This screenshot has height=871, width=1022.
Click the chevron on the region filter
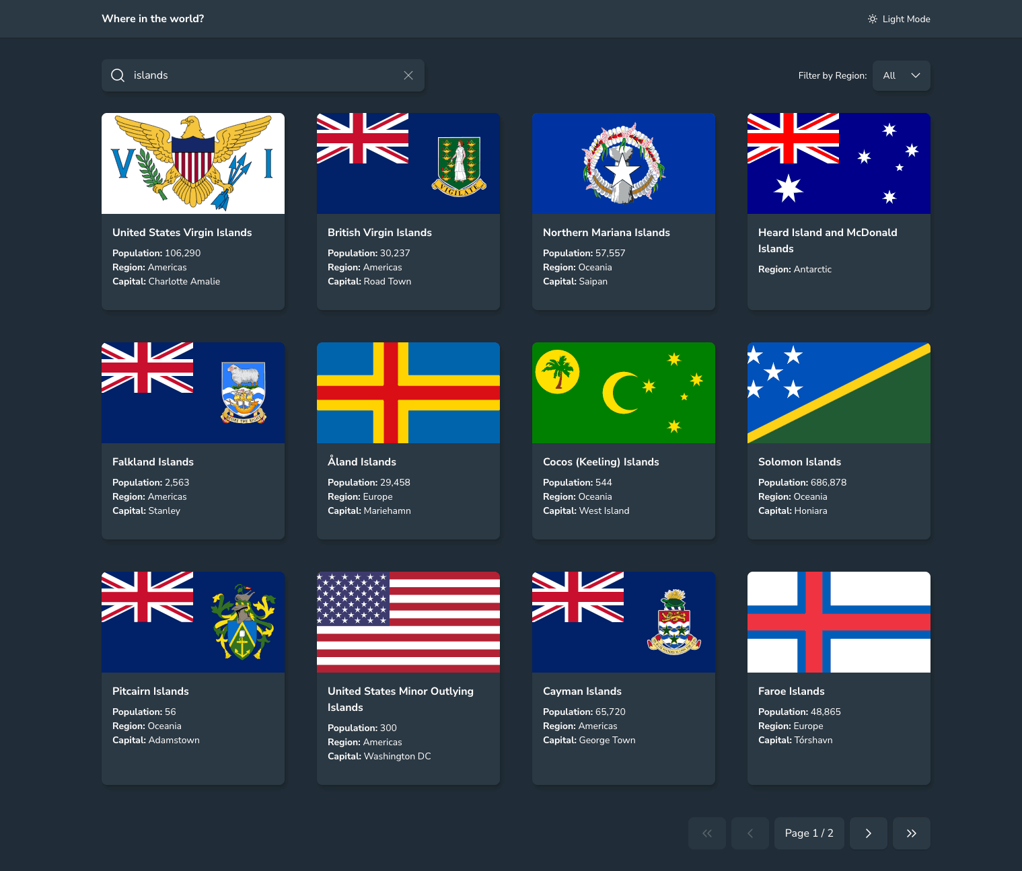915,75
